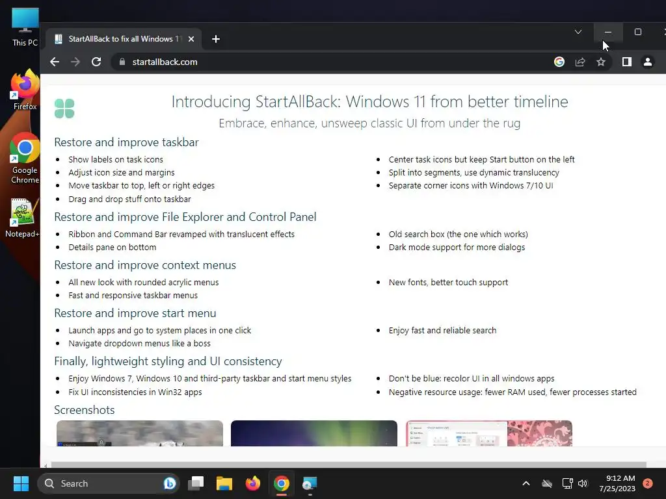Screen dimensions: 666x499
Task: Click 'Enjoy fast and reliable search' text
Action: (442, 331)
